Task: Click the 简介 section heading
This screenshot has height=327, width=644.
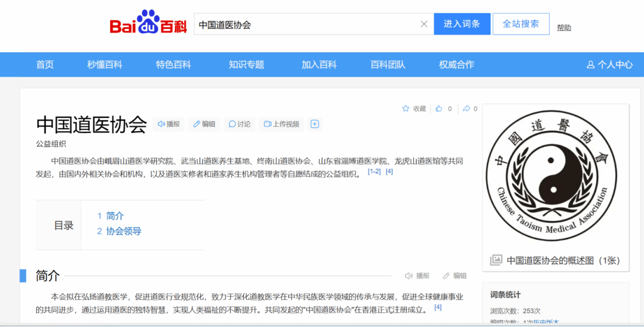Action: pos(48,276)
